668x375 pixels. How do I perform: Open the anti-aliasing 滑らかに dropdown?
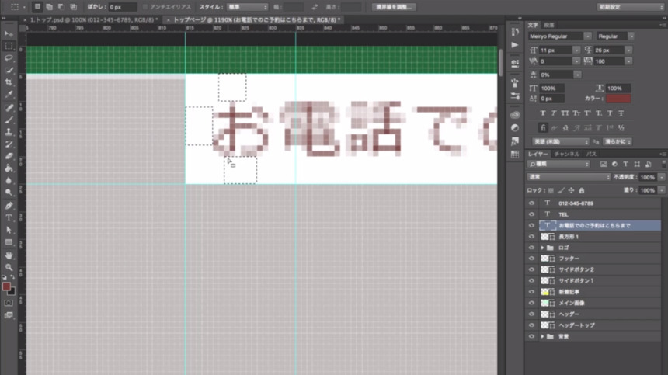(x=617, y=141)
